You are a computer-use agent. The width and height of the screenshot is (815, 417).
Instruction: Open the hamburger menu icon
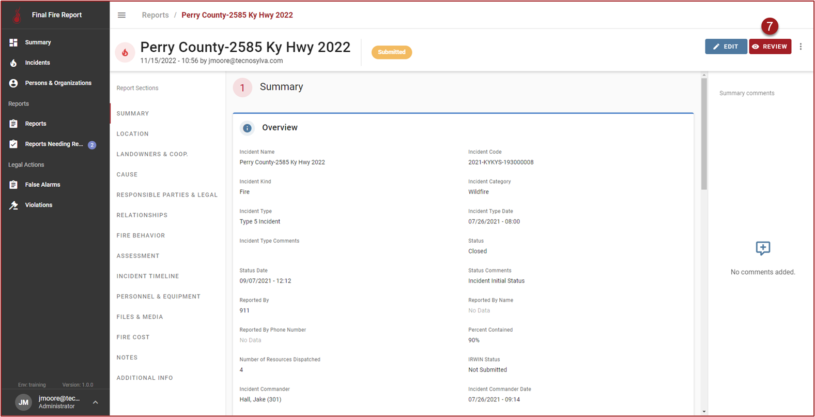pos(121,15)
